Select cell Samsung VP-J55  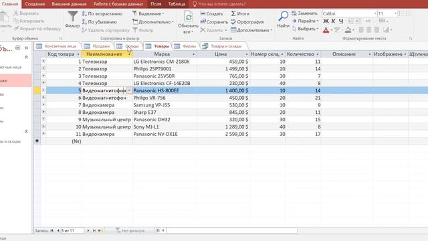click(165, 105)
